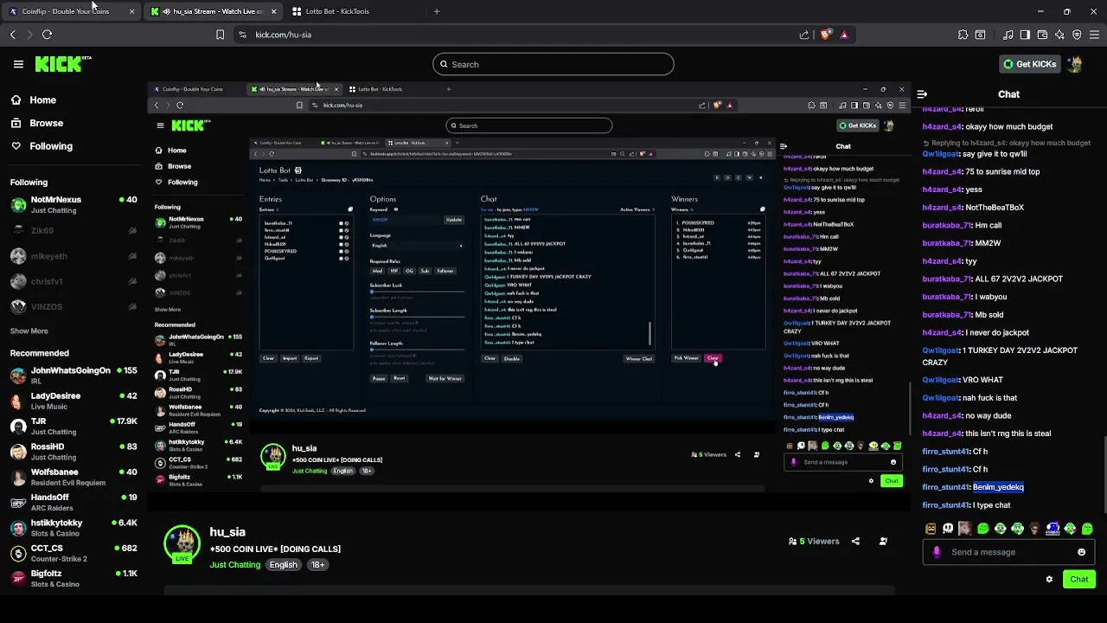This screenshot has height=623, width=1107.
Task: Open a new browser tab
Action: pyautogui.click(x=437, y=11)
